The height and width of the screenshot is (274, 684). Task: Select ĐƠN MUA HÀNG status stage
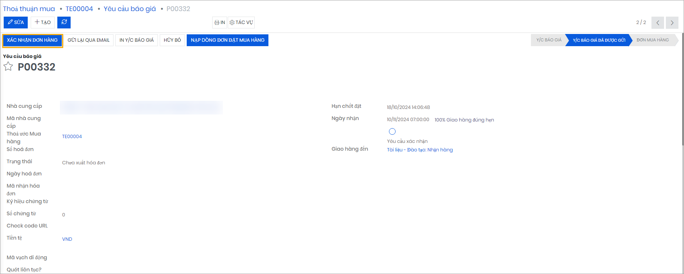[653, 40]
